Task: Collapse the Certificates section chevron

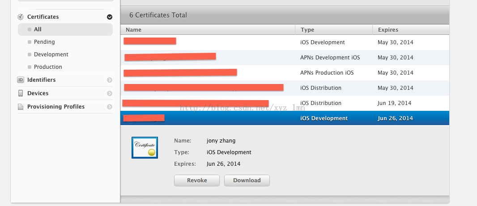Action: pyautogui.click(x=110, y=17)
